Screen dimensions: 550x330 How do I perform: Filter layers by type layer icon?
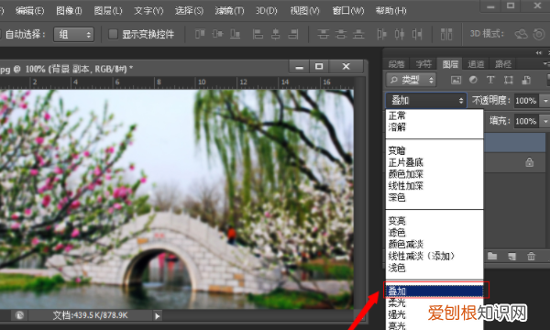490,80
